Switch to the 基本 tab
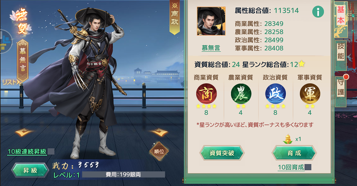The height and width of the screenshot is (186, 357). point(341,15)
